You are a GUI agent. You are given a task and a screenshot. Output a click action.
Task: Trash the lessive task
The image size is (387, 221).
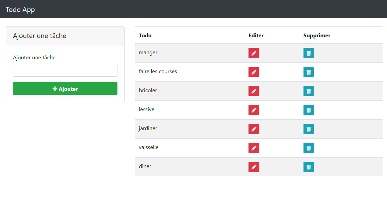coord(308,110)
